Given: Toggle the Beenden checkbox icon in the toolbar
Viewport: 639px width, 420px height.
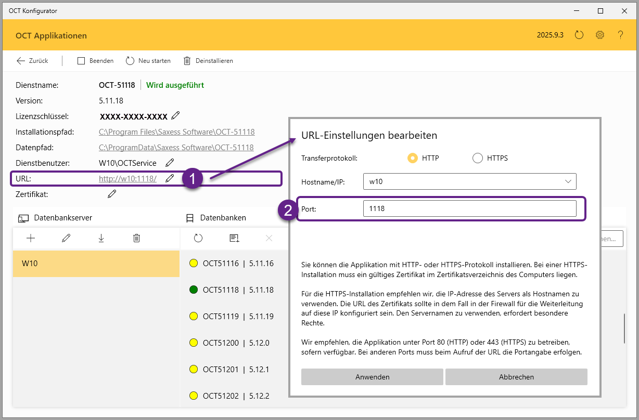Looking at the screenshot, I should [81, 61].
